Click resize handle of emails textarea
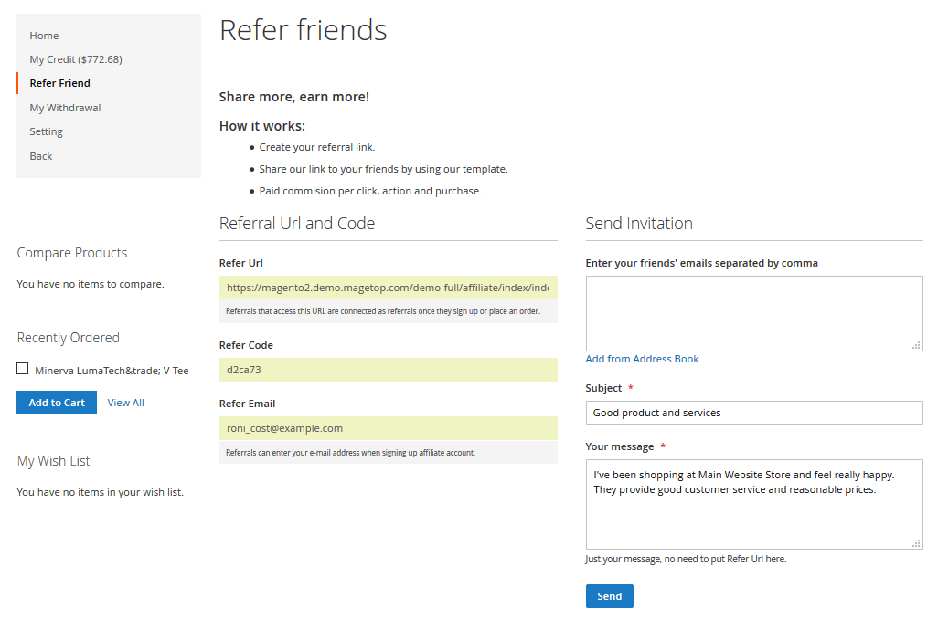The width and height of the screenshot is (938, 619). [917, 345]
